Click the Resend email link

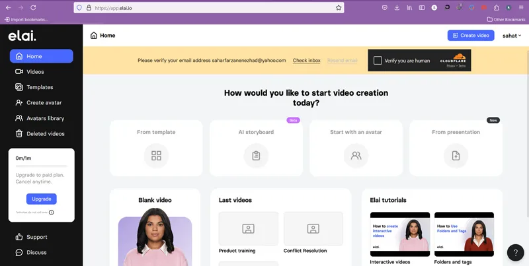point(342,61)
